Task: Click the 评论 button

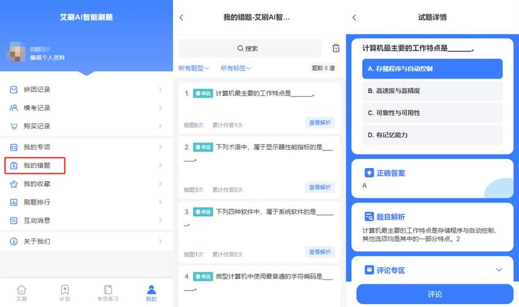Action: pos(435,294)
